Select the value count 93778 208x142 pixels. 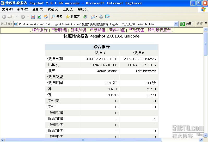[x=151, y=95]
